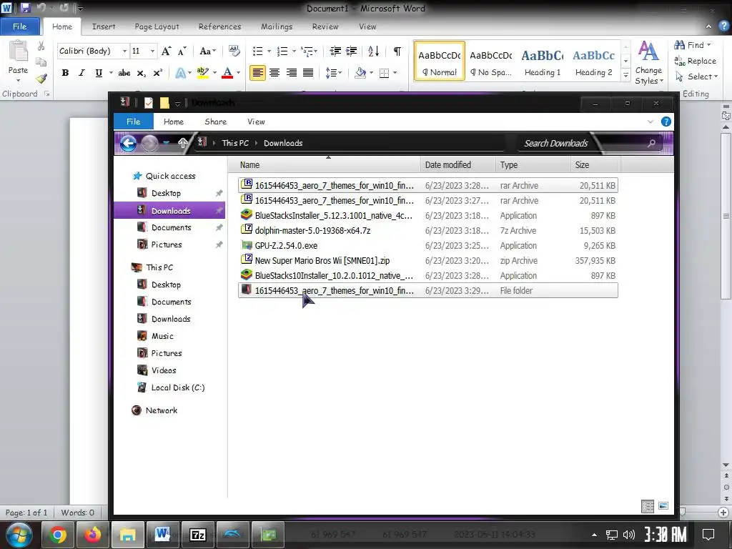This screenshot has width=732, height=549.
Task: Toggle Underline formatting in Word ribbon
Action: pyautogui.click(x=99, y=73)
